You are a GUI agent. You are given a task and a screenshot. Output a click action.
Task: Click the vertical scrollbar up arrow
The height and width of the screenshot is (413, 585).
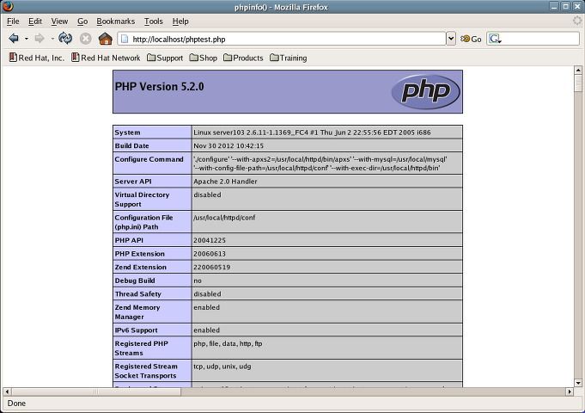[x=578, y=70]
